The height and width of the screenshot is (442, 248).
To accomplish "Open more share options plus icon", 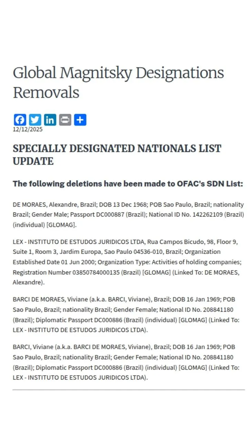I will click(80, 120).
